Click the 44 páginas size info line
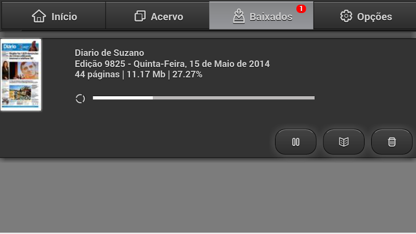Image resolution: width=416 pixels, height=234 pixels. (x=138, y=74)
